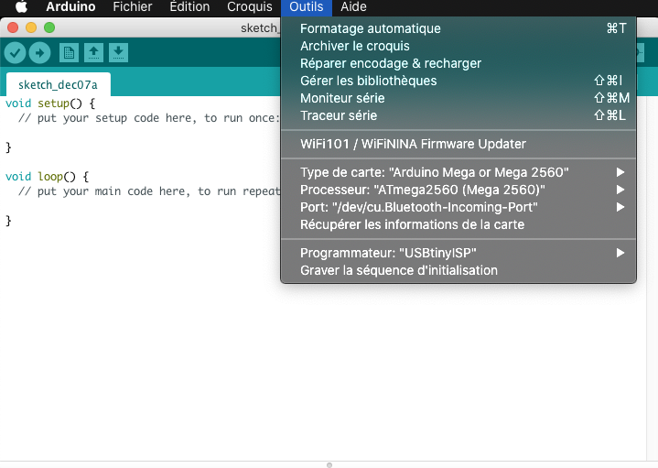
Task: Open the Arduino application menu
Action: pyautogui.click(x=70, y=6)
